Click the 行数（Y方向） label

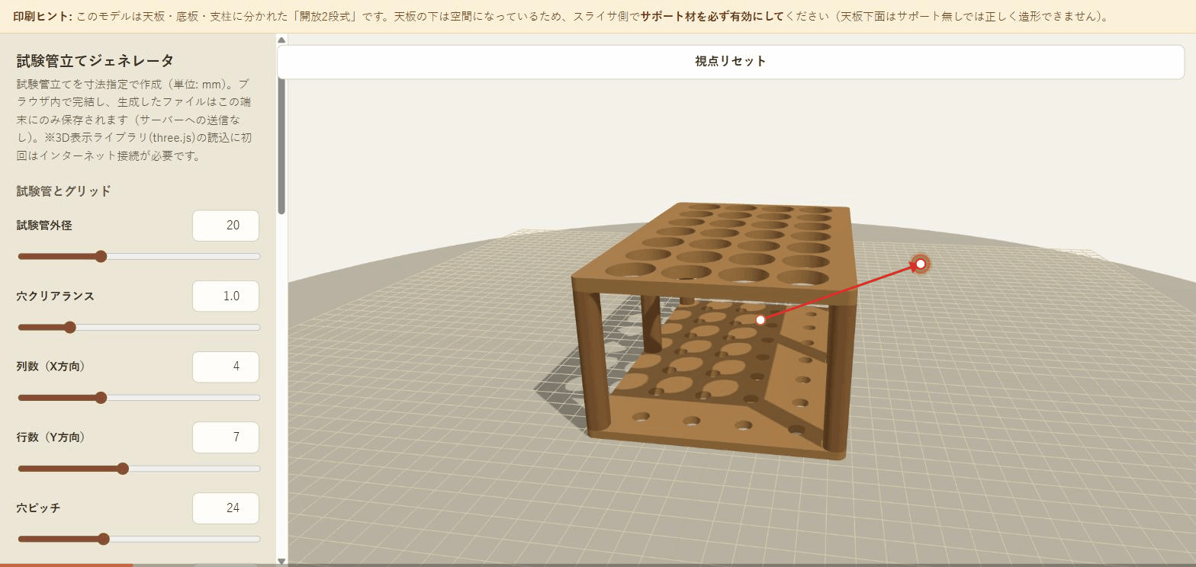click(x=51, y=437)
